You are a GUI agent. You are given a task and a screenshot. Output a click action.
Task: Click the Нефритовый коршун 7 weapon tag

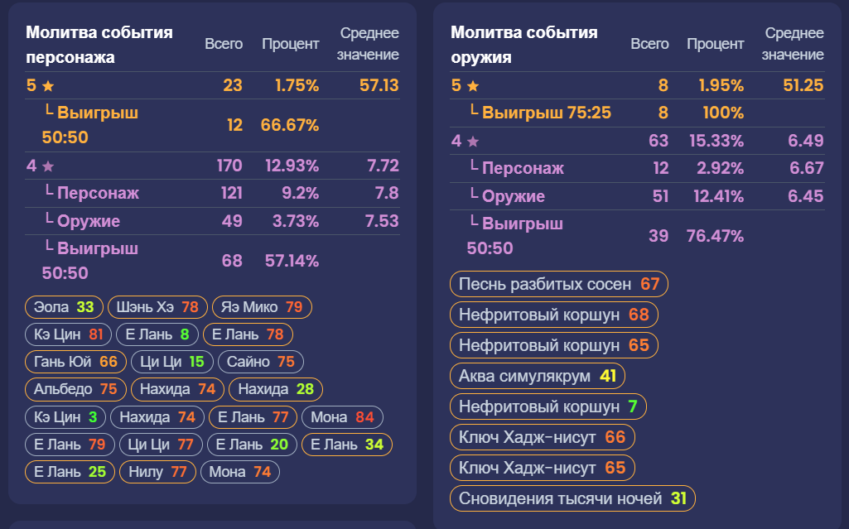tap(548, 406)
